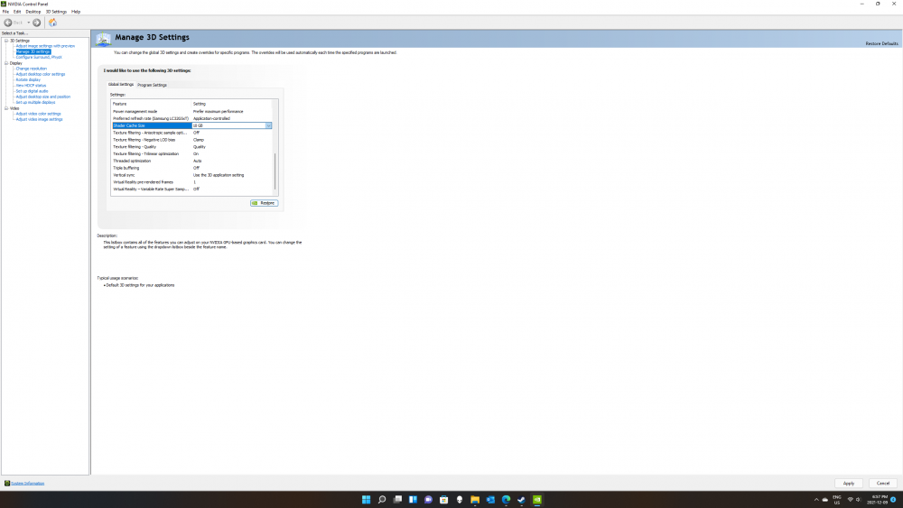Viewport: 903px width, 508px height.
Task: Open File Explorer from the taskbar
Action: click(x=475, y=499)
